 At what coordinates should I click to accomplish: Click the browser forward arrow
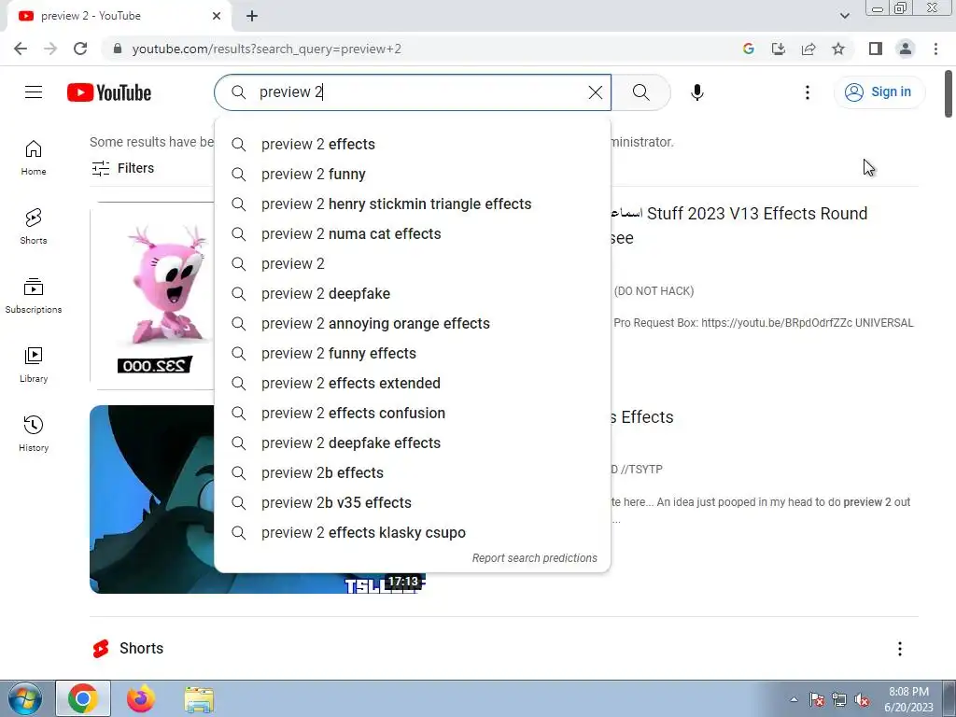50,49
